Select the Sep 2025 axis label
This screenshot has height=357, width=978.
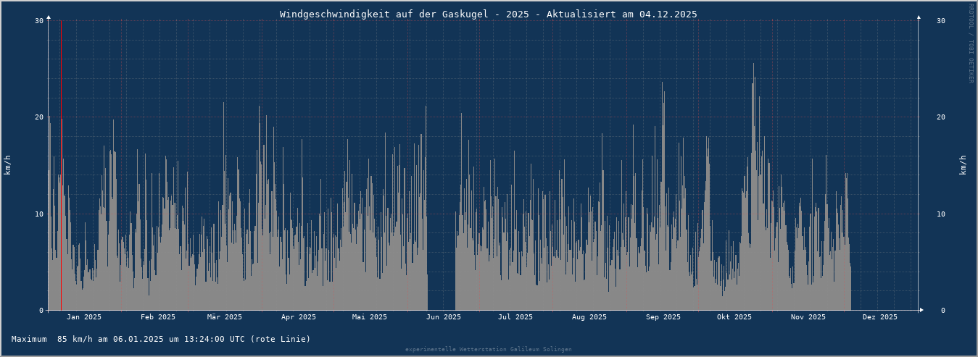click(x=663, y=317)
